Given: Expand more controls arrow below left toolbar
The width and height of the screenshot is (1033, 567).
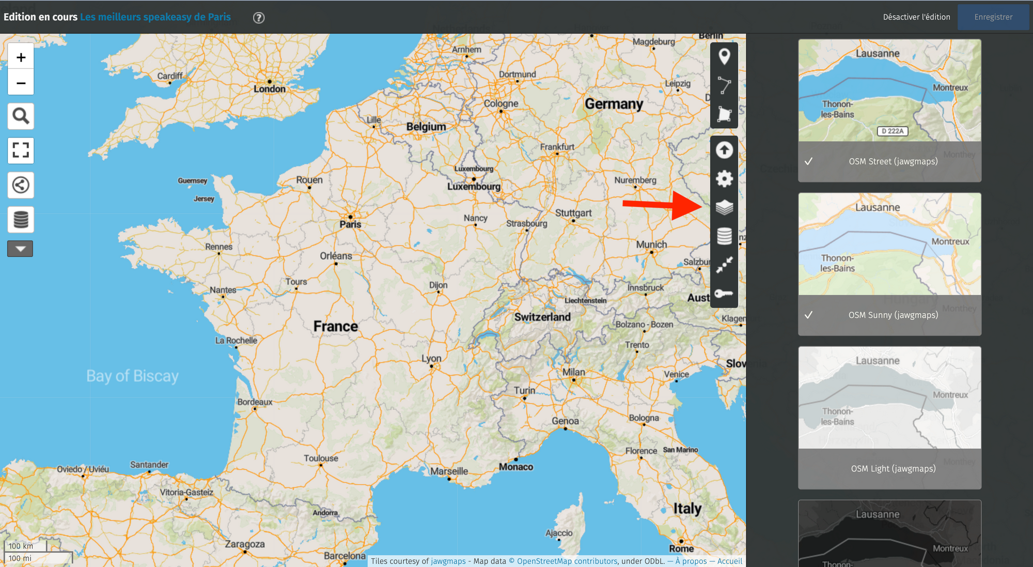Looking at the screenshot, I should (x=20, y=249).
